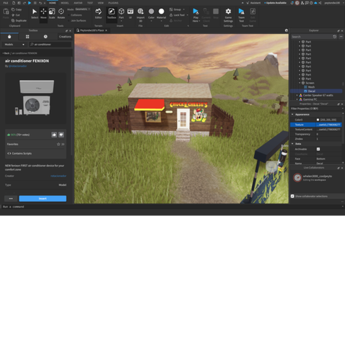Favorite the model using star icon
This screenshot has width=345, height=345.
(x=59, y=144)
